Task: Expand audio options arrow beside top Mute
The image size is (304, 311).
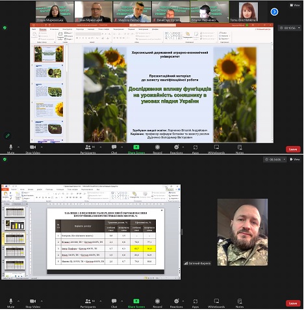Action: coord(18,147)
